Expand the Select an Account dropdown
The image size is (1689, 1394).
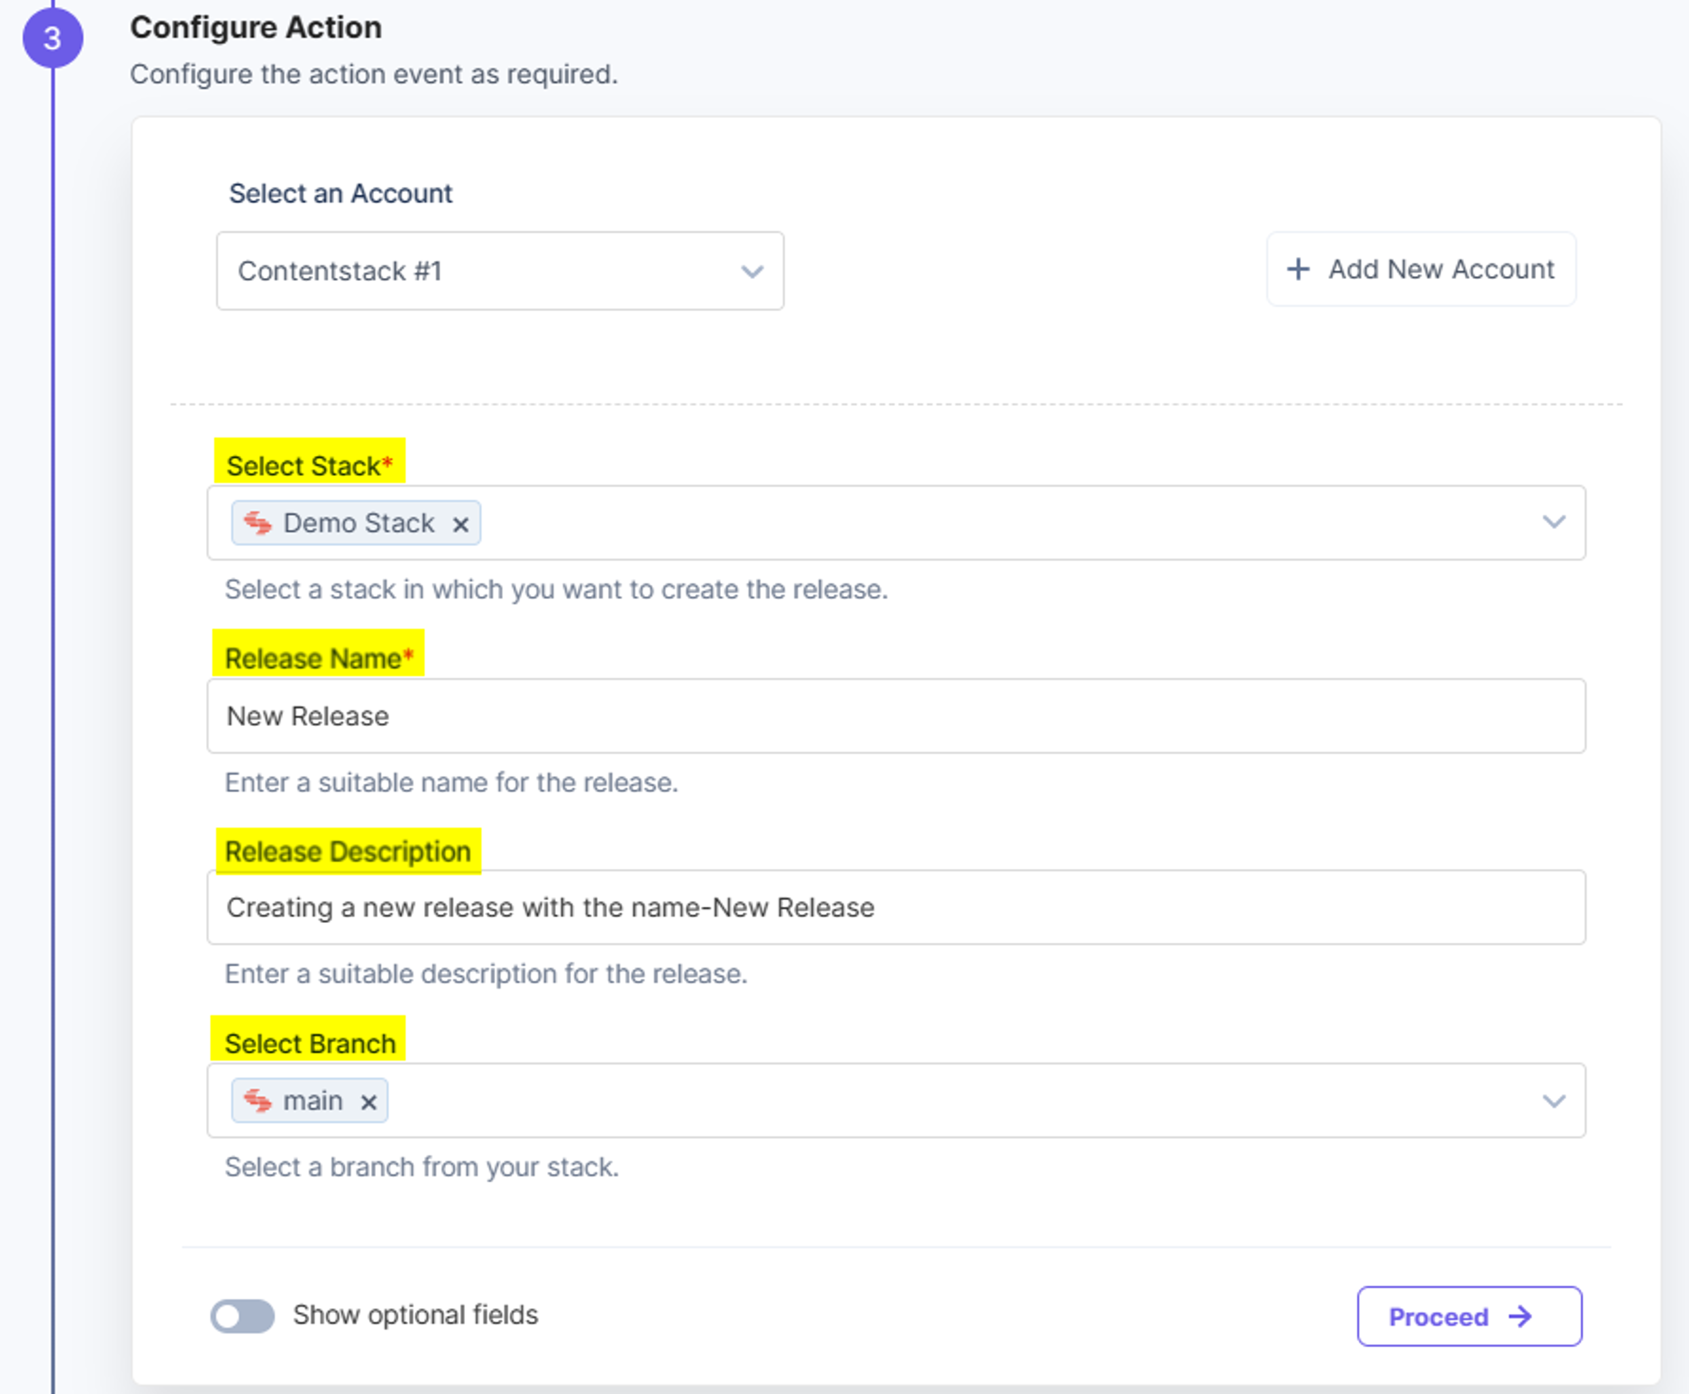click(500, 271)
